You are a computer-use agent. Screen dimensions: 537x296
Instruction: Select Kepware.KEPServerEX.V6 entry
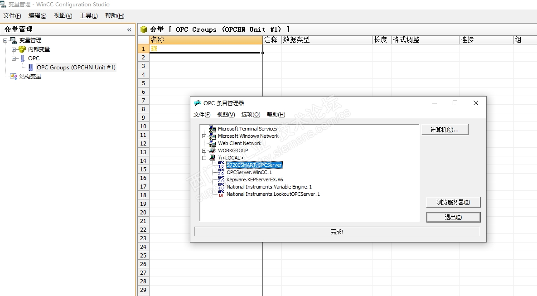(x=255, y=180)
